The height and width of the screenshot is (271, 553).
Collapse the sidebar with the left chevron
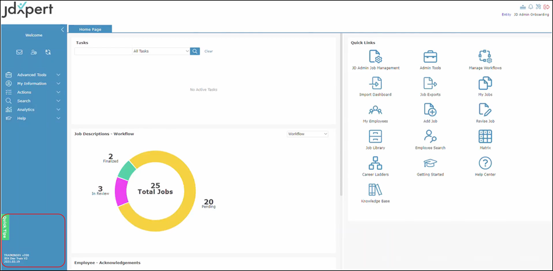click(62, 29)
